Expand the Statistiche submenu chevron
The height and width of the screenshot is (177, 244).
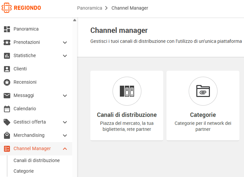[65, 56]
